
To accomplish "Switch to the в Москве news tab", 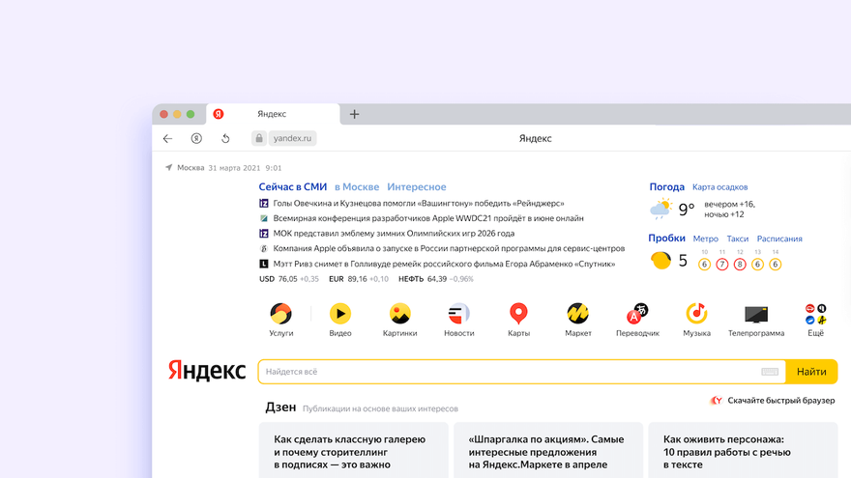I will click(x=357, y=187).
